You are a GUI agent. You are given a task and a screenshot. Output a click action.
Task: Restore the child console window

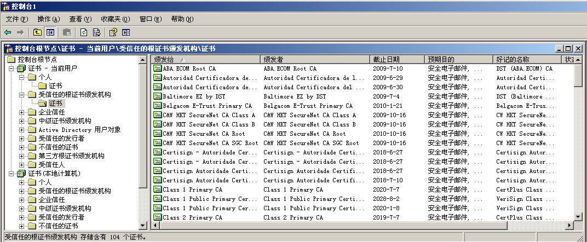click(x=568, y=49)
